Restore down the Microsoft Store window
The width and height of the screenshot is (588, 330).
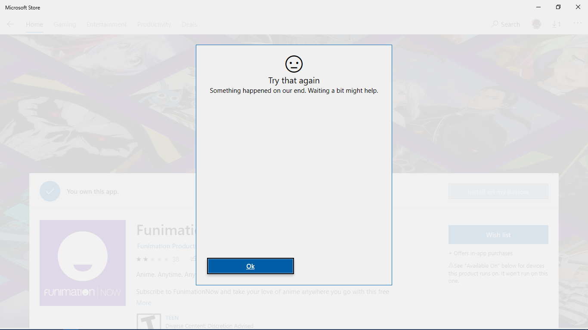[558, 7]
